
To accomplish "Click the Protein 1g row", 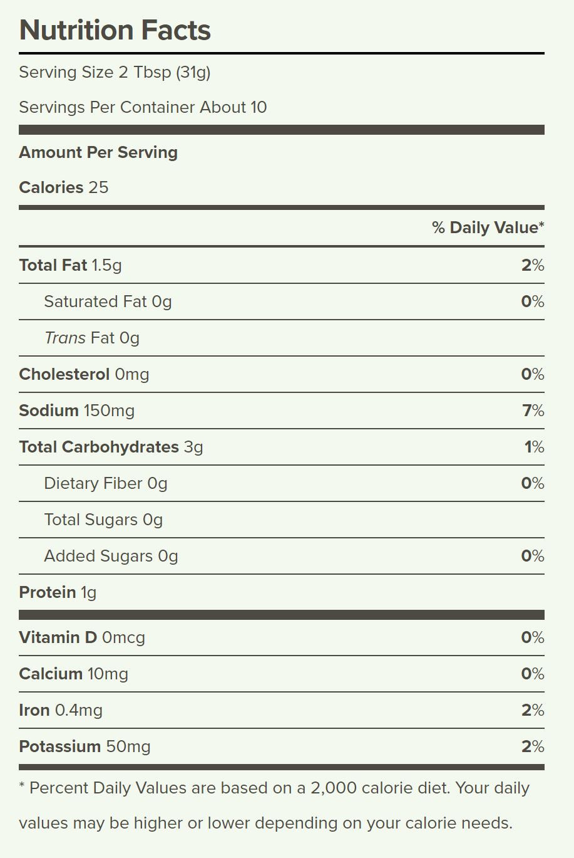I will [282, 592].
